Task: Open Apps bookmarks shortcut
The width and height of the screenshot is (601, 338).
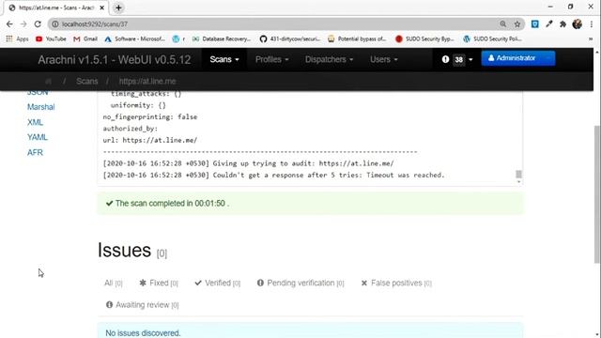Action: 17,38
